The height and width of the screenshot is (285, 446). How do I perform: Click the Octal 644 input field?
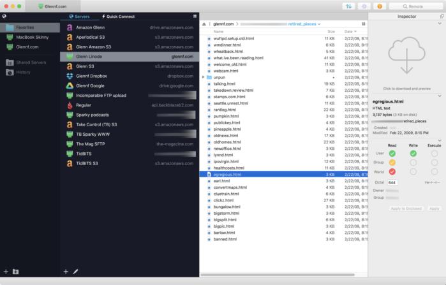(392, 182)
